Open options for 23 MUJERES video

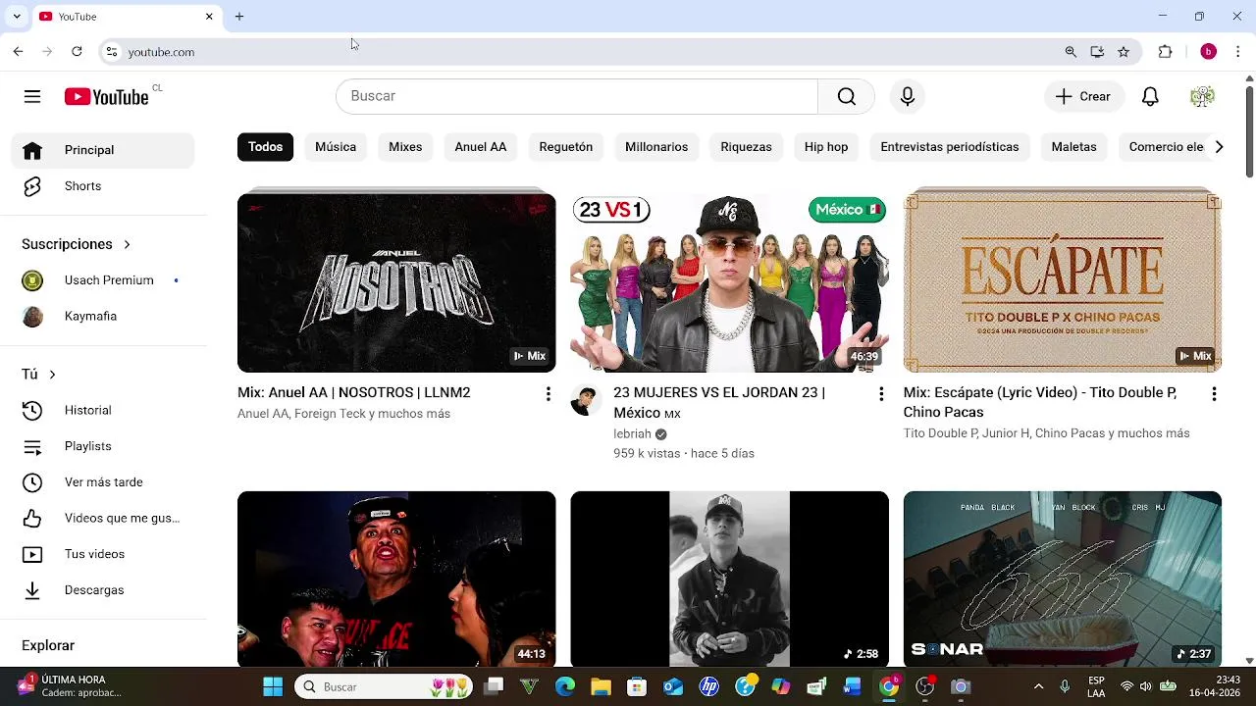[x=881, y=394]
